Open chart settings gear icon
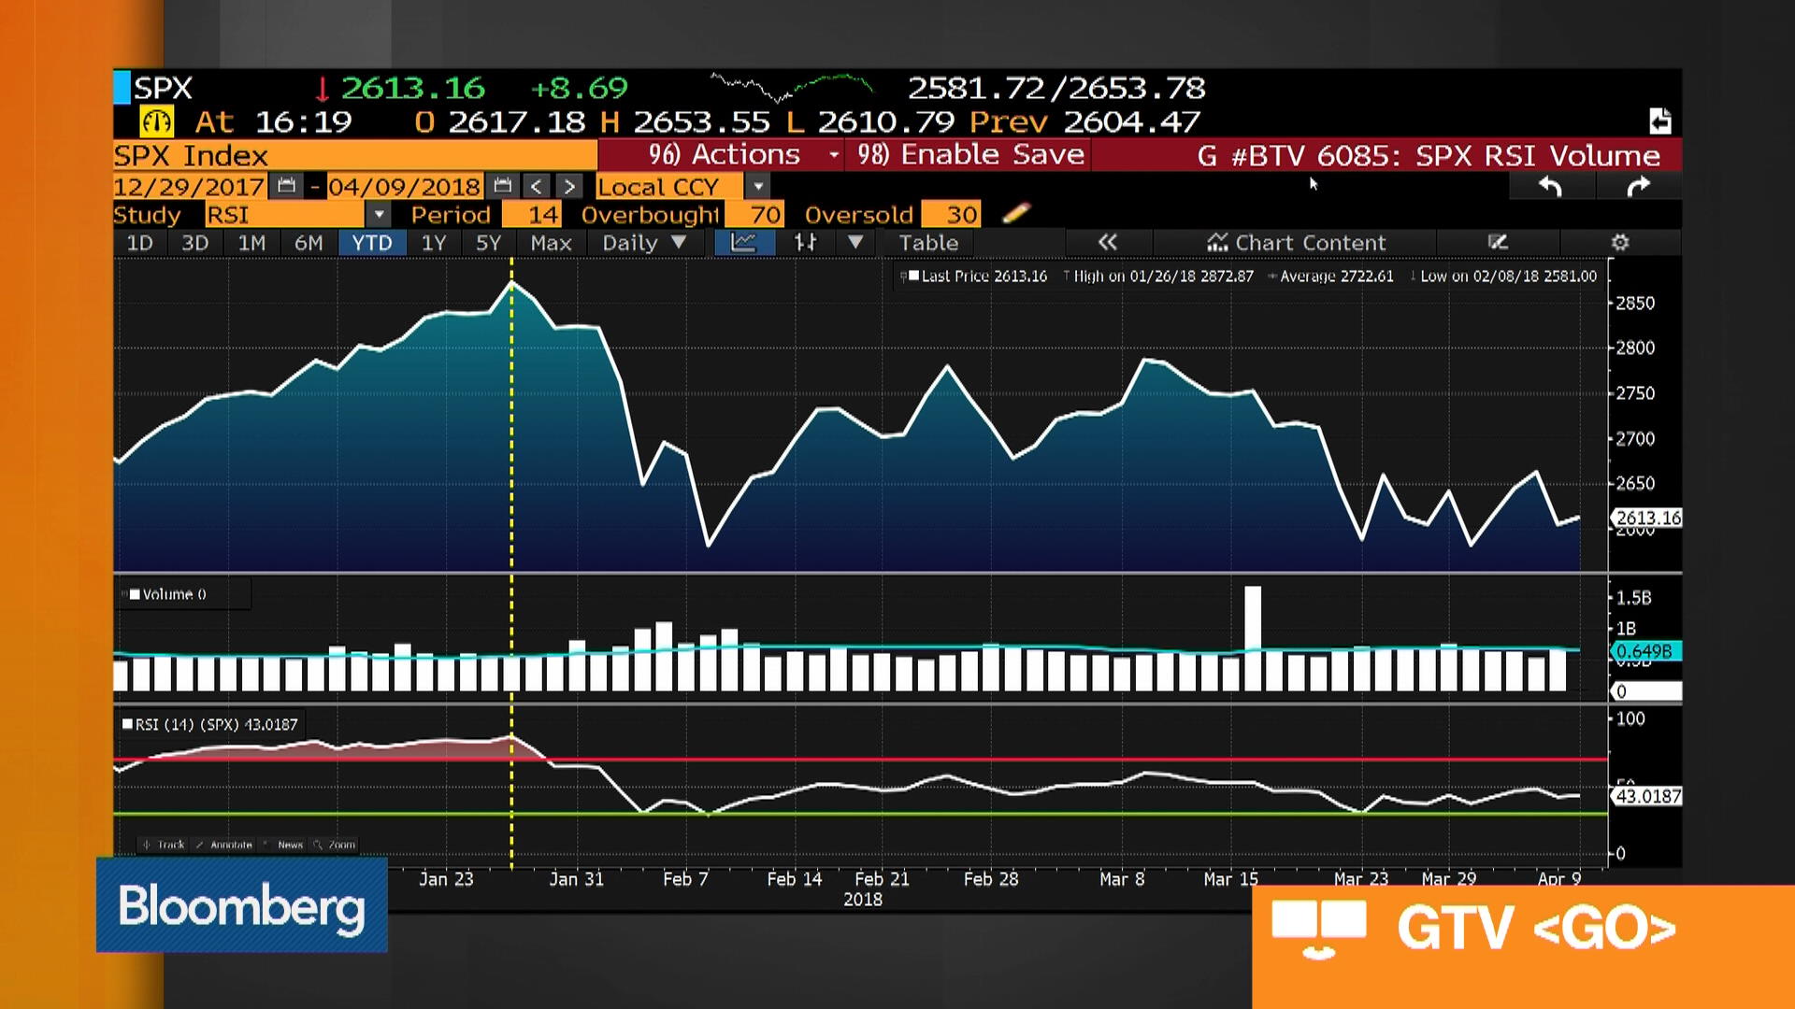 (x=1620, y=243)
